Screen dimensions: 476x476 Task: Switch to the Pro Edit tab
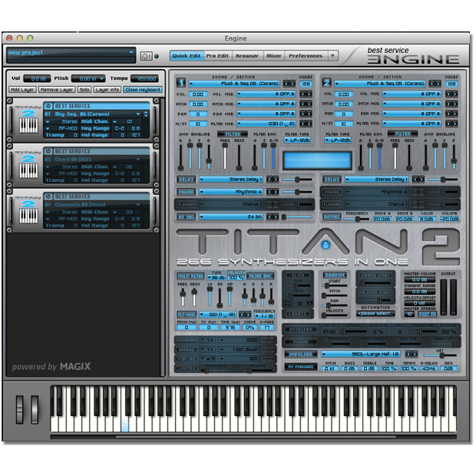[x=217, y=56]
